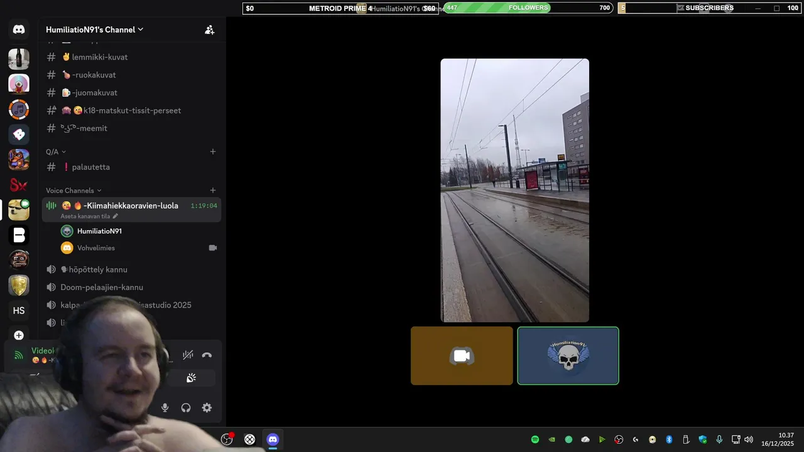804x452 pixels.
Task: Click the Followers goal progress bar
Action: 528,8
